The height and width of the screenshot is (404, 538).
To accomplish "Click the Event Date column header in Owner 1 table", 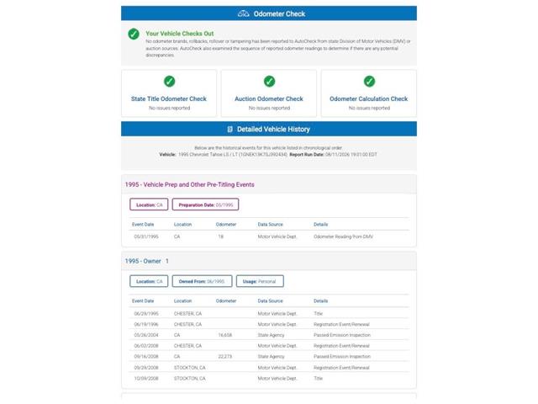I will click(143, 301).
